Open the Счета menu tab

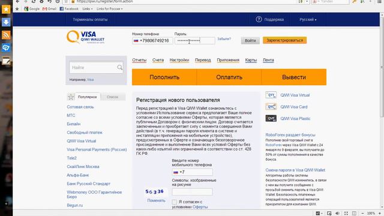point(158,60)
